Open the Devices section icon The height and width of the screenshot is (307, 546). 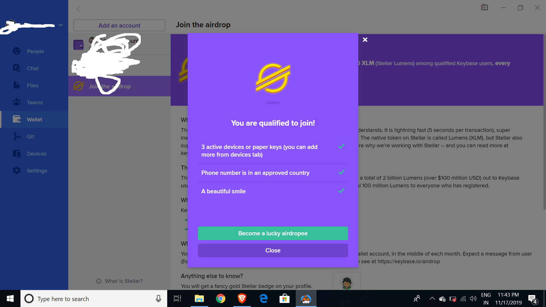tap(16, 153)
